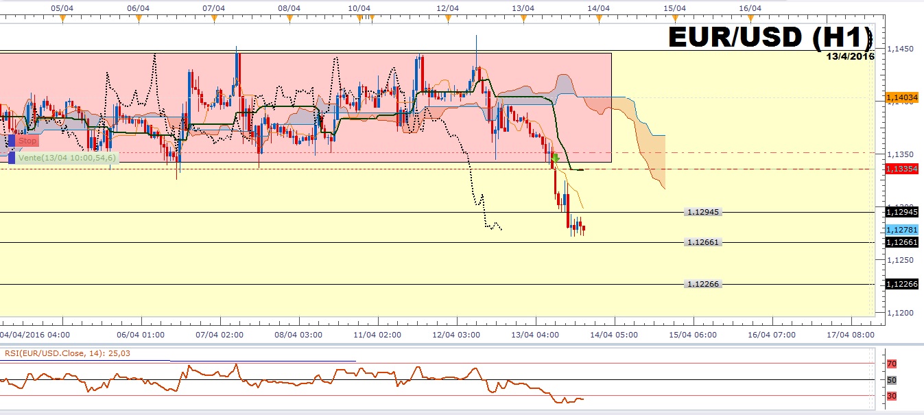Click the orange marker under 05/04

(x=62, y=19)
